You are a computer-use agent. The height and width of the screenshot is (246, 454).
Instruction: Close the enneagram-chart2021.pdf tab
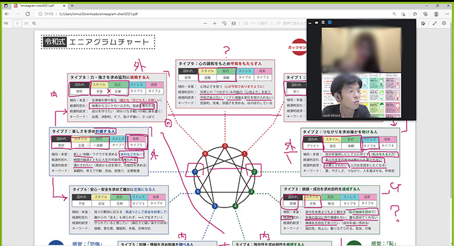point(64,6)
